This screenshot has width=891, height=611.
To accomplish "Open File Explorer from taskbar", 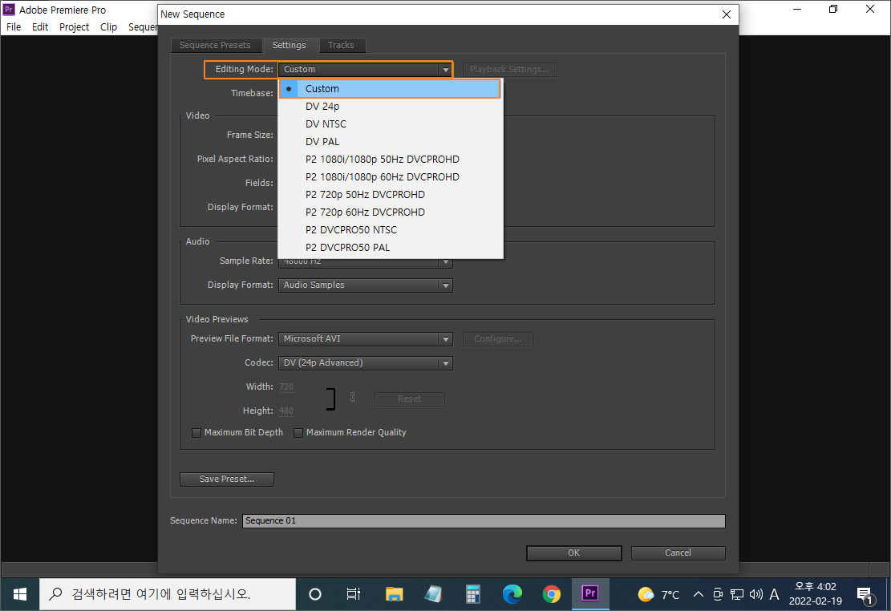I will click(394, 594).
